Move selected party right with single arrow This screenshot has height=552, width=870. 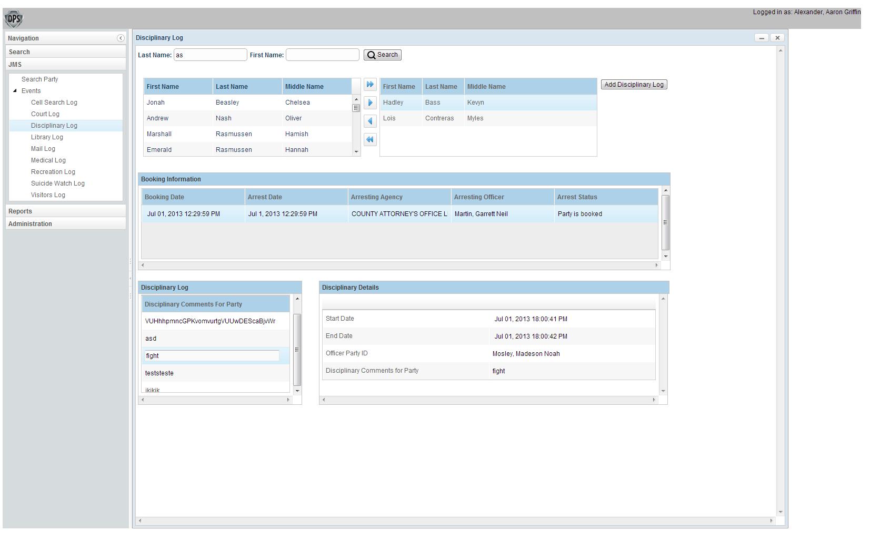pos(370,103)
